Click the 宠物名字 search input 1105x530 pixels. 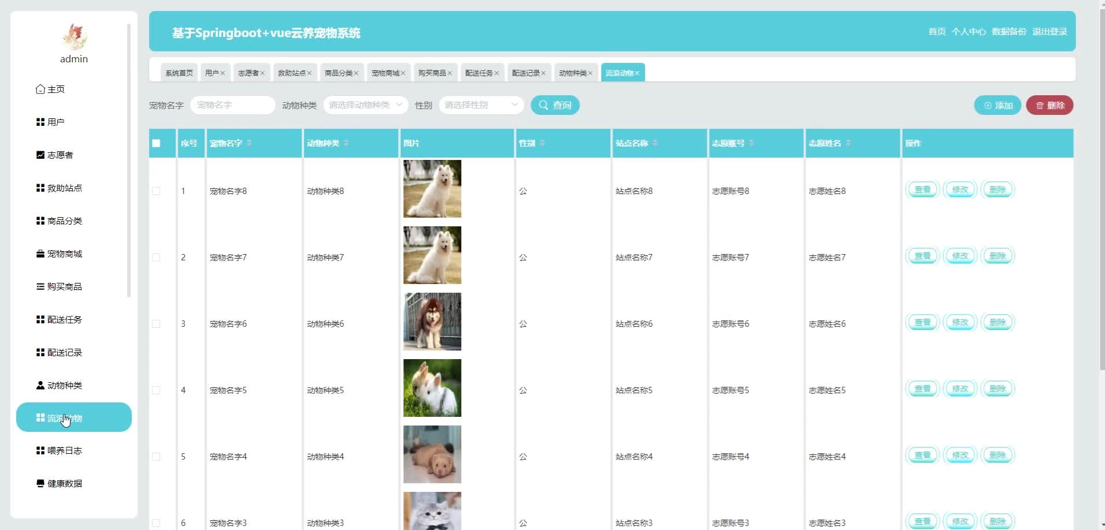click(x=232, y=105)
